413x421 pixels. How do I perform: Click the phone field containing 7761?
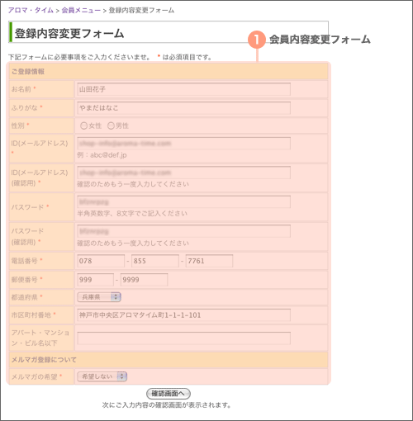click(209, 261)
